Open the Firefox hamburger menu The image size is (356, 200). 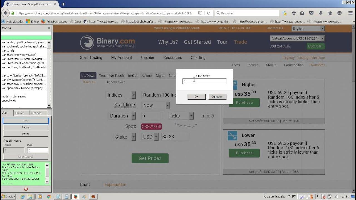point(350,13)
